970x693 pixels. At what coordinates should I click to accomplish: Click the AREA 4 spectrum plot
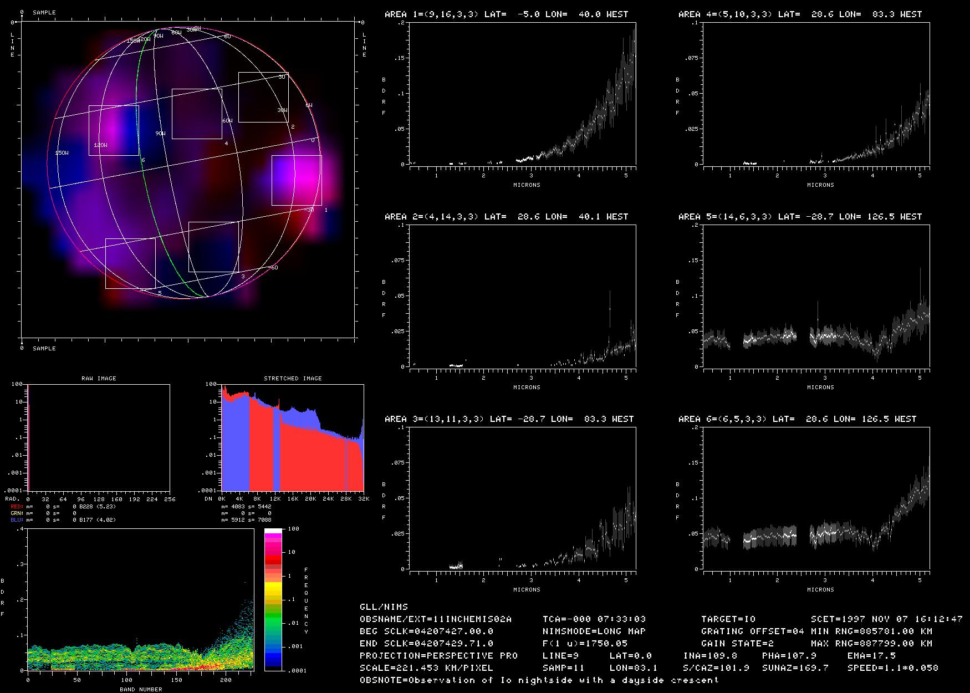tap(816, 94)
